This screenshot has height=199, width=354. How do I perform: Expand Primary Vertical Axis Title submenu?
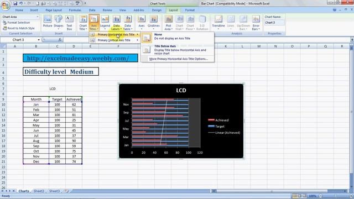click(114, 40)
